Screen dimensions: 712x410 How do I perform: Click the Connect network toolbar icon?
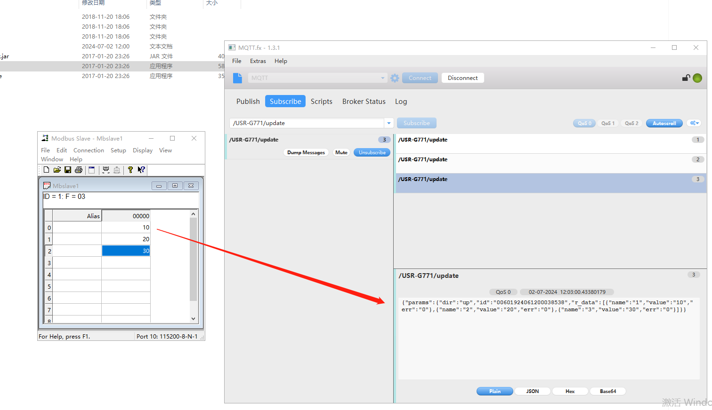click(x=106, y=170)
